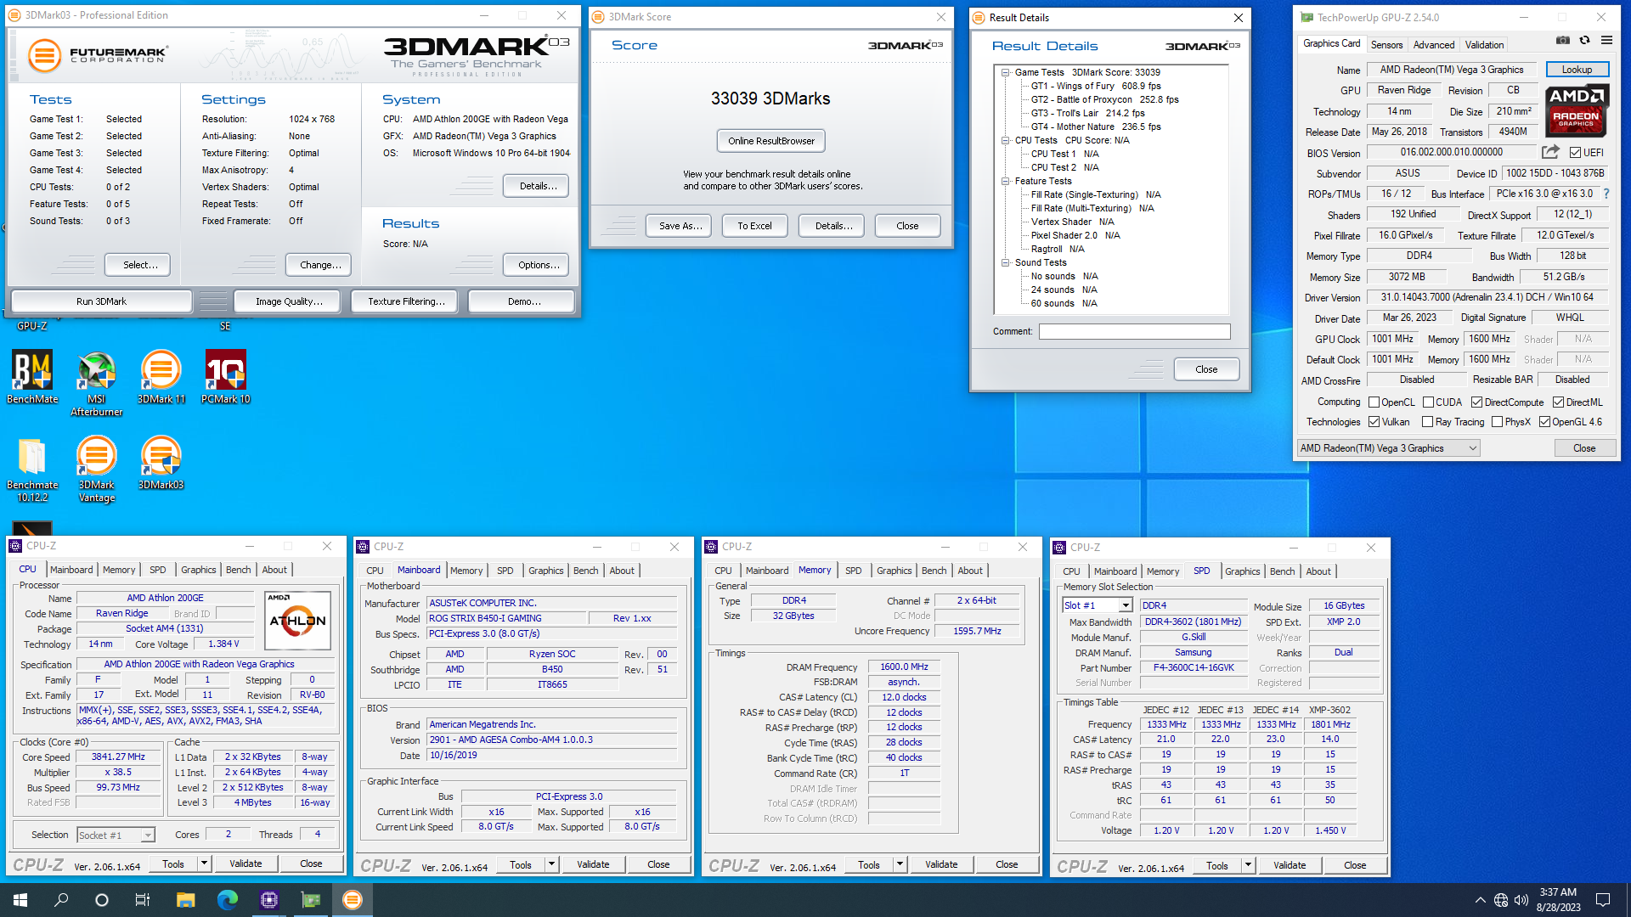Toggle the Vulkan checkbox

pyautogui.click(x=1374, y=421)
